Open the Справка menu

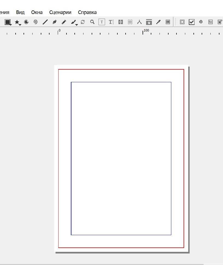[x=87, y=12]
